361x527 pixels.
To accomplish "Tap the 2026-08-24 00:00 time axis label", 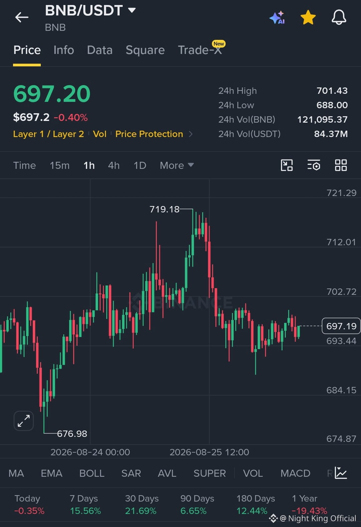I will pos(90,452).
